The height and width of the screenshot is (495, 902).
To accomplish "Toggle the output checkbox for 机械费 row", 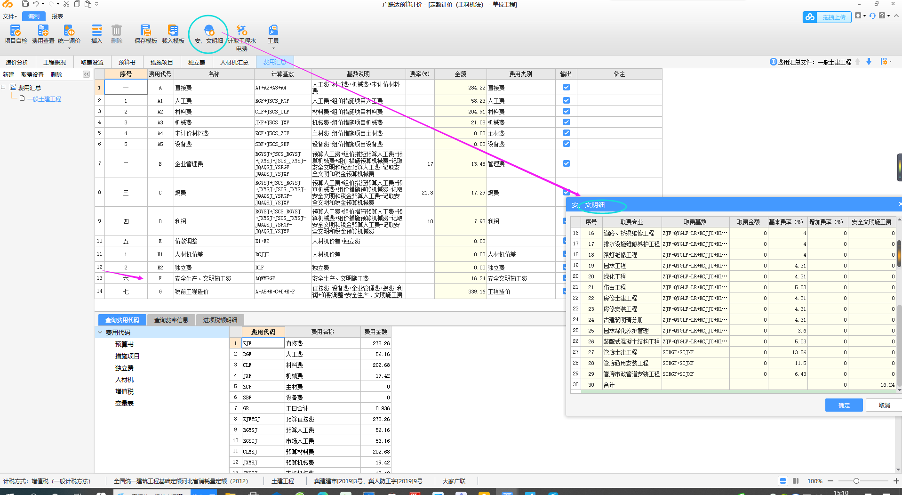I will pyautogui.click(x=567, y=122).
